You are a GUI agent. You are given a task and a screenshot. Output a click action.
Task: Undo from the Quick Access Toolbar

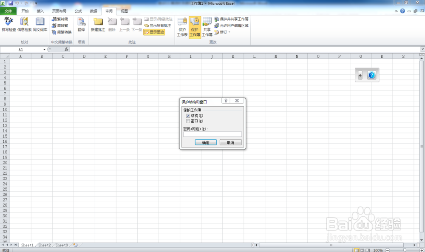click(17, 3)
